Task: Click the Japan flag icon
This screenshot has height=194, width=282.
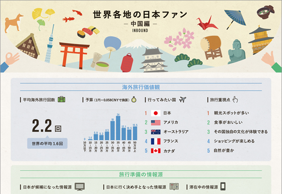Action: [156, 113]
